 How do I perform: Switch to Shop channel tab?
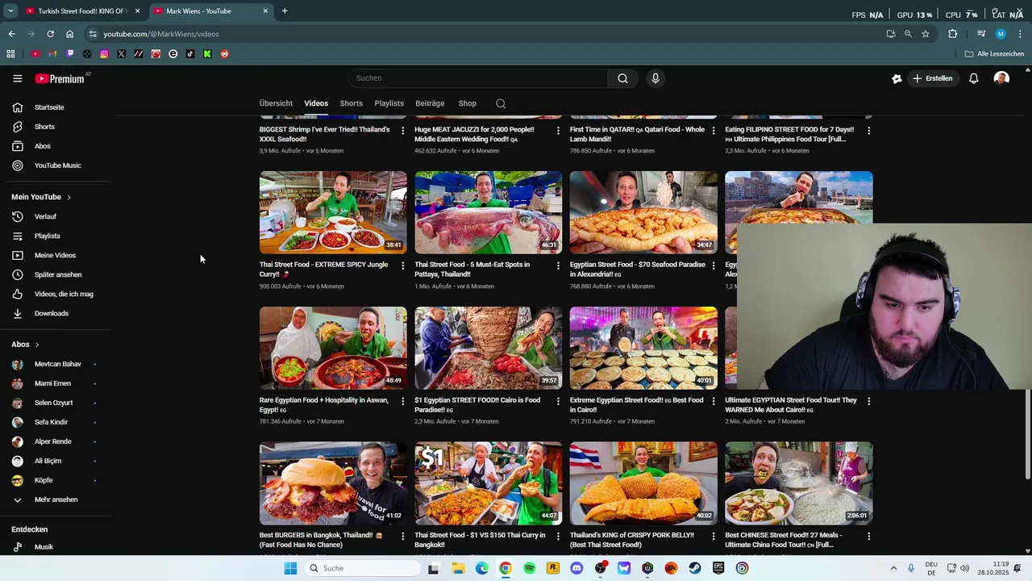[x=468, y=103]
